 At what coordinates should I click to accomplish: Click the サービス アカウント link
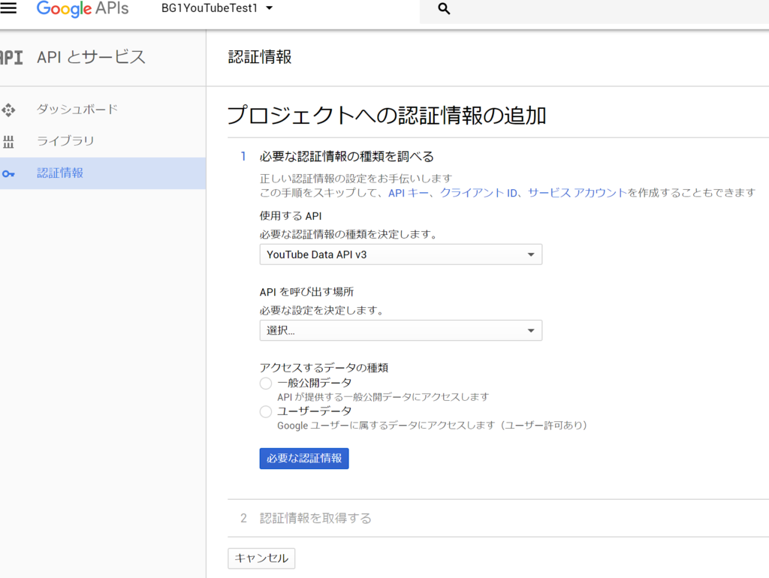[578, 193]
